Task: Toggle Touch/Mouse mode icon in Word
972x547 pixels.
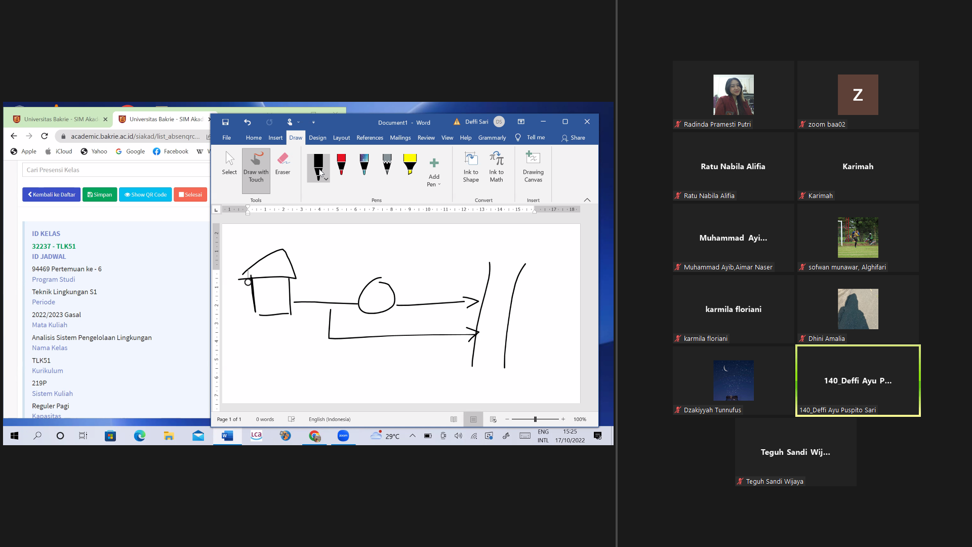Action: 290,122
